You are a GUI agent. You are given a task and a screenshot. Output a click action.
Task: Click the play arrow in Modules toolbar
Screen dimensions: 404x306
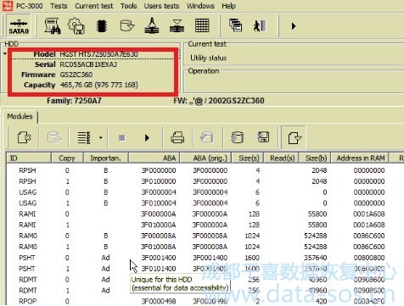coord(147,138)
